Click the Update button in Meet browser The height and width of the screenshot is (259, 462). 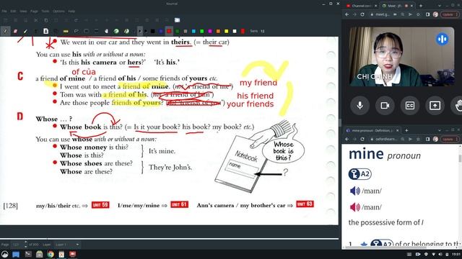[450, 14]
